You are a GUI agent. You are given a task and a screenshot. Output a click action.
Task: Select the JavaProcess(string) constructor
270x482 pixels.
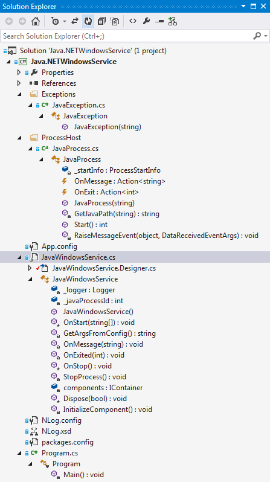(x=104, y=203)
